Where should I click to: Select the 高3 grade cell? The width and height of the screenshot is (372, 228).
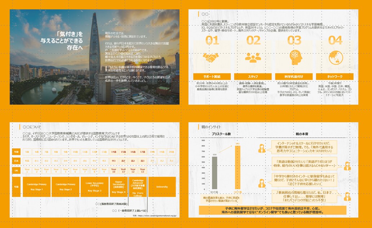[143, 161]
